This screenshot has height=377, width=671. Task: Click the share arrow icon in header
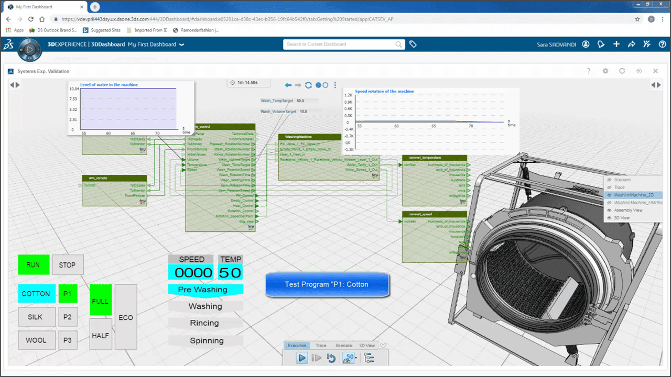click(x=632, y=45)
